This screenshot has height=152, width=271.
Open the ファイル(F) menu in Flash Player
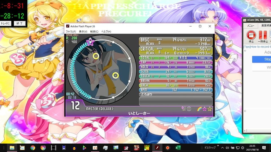pyautogui.click(x=71, y=32)
